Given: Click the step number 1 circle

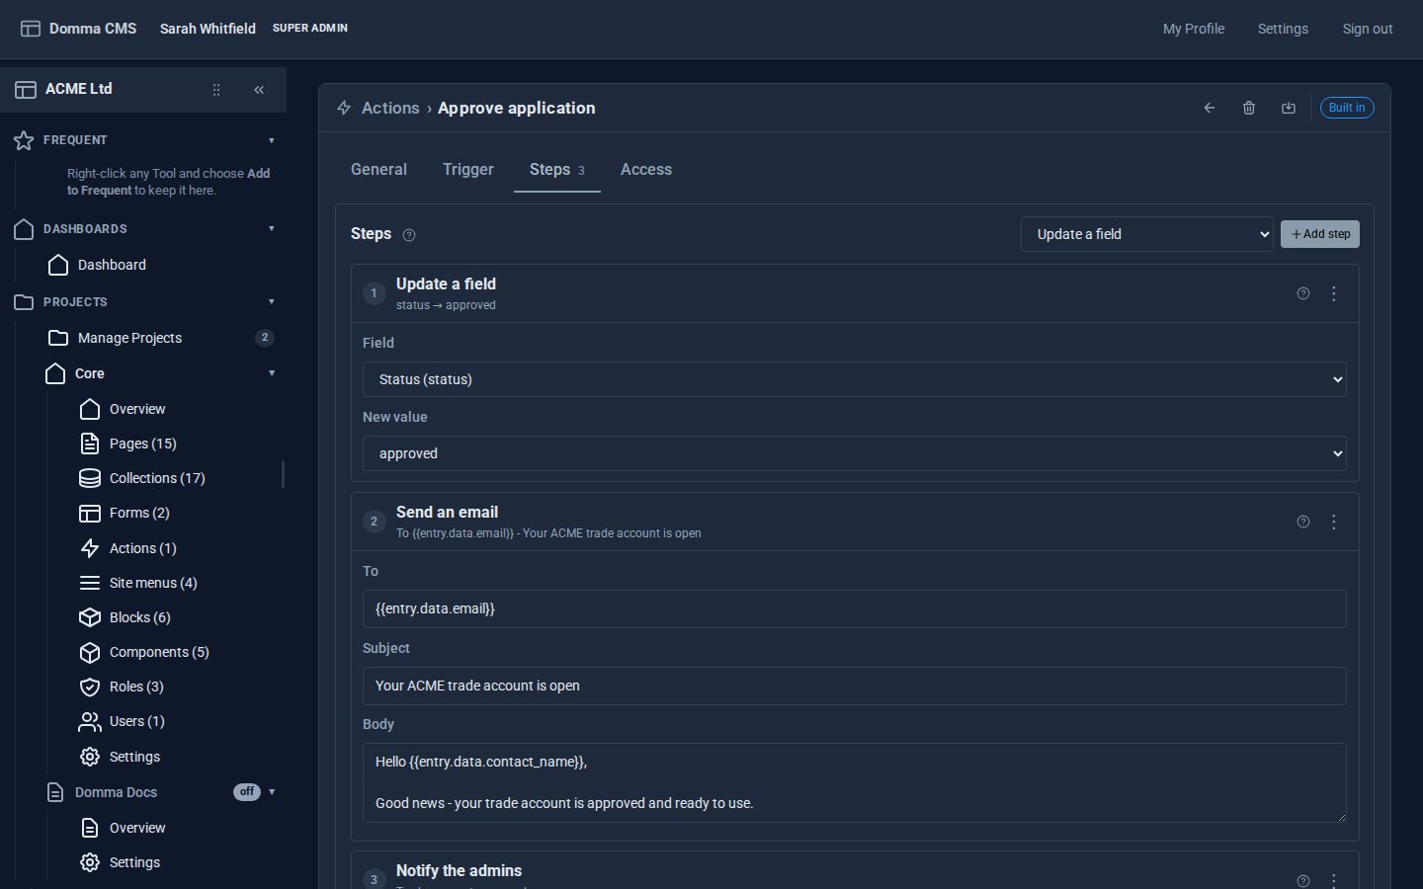Looking at the screenshot, I should 374,293.
